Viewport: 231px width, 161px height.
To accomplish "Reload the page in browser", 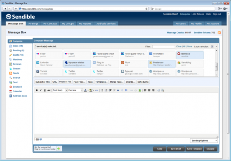I will (147, 9).
